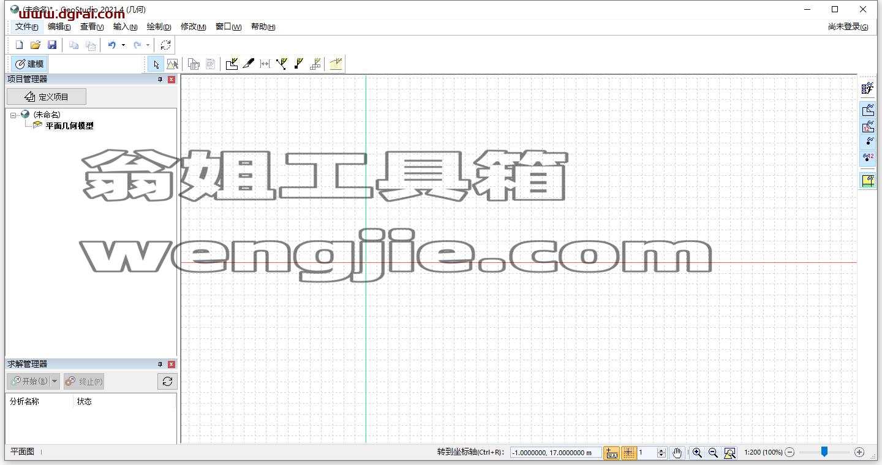Click 尚未登录 sign-in link
Screen dimensions: 882x465
pyautogui.click(x=848, y=27)
